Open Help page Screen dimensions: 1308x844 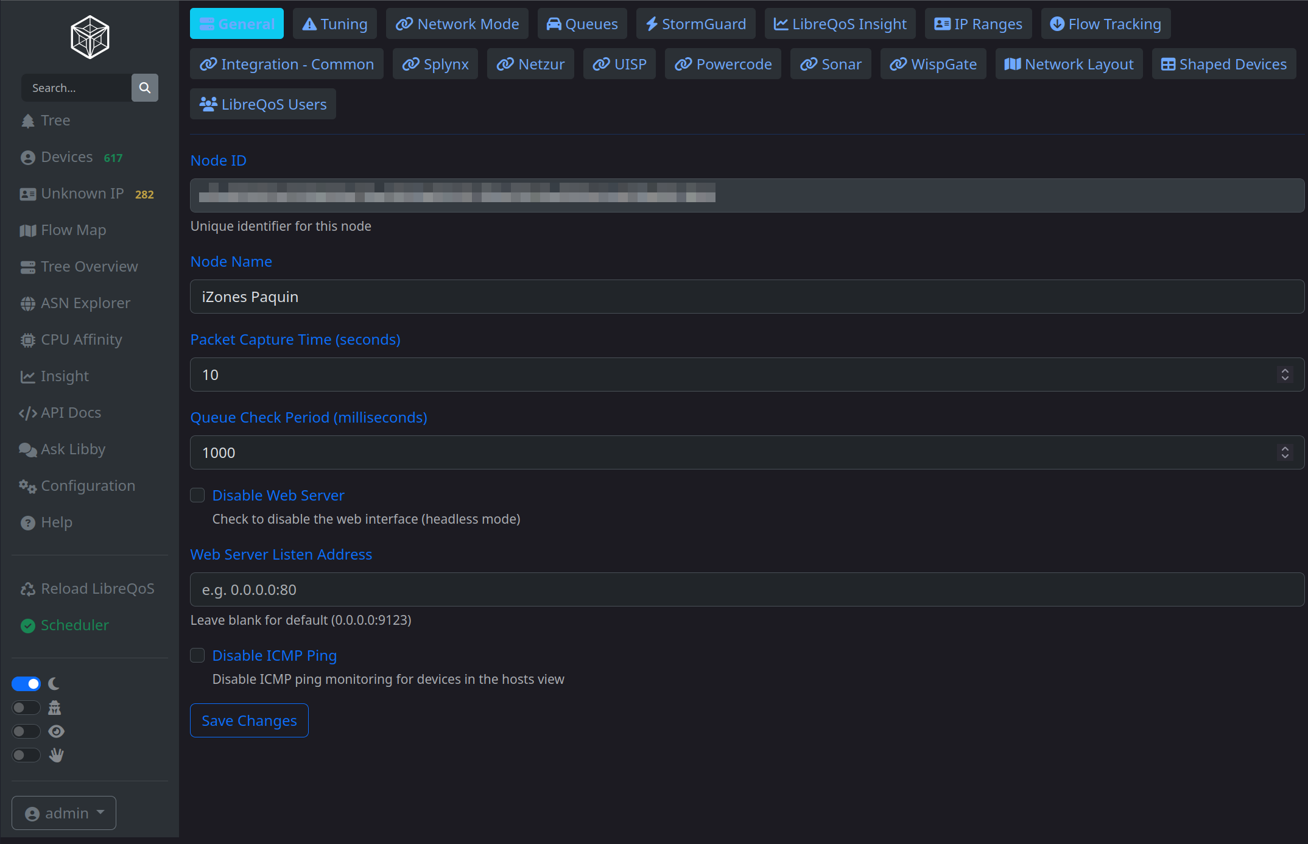46,522
